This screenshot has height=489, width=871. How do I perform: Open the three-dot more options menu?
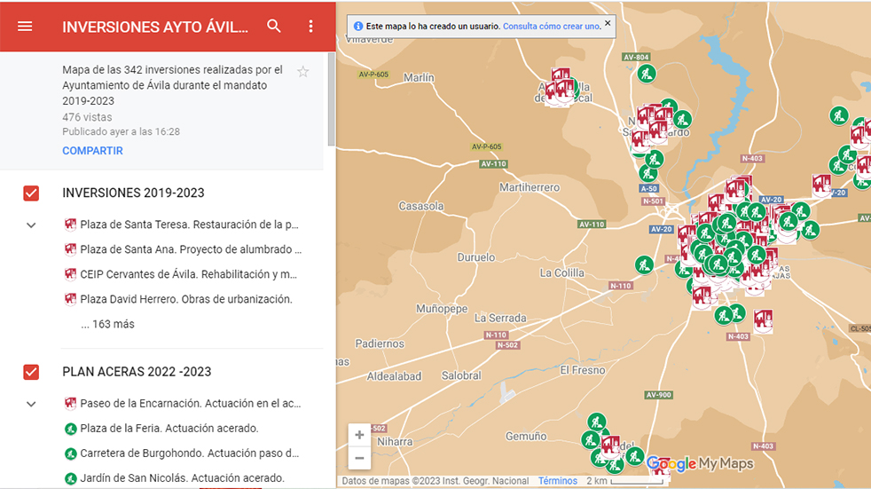tap(310, 27)
